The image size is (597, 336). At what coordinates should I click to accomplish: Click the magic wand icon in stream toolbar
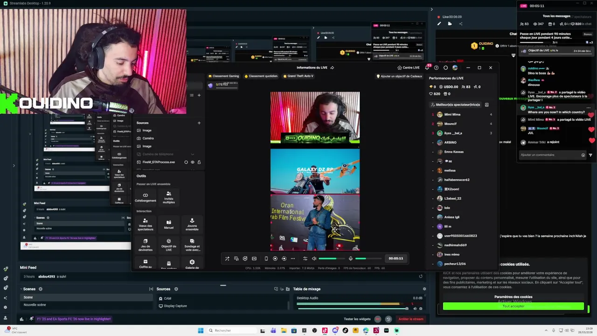[x=227, y=259]
